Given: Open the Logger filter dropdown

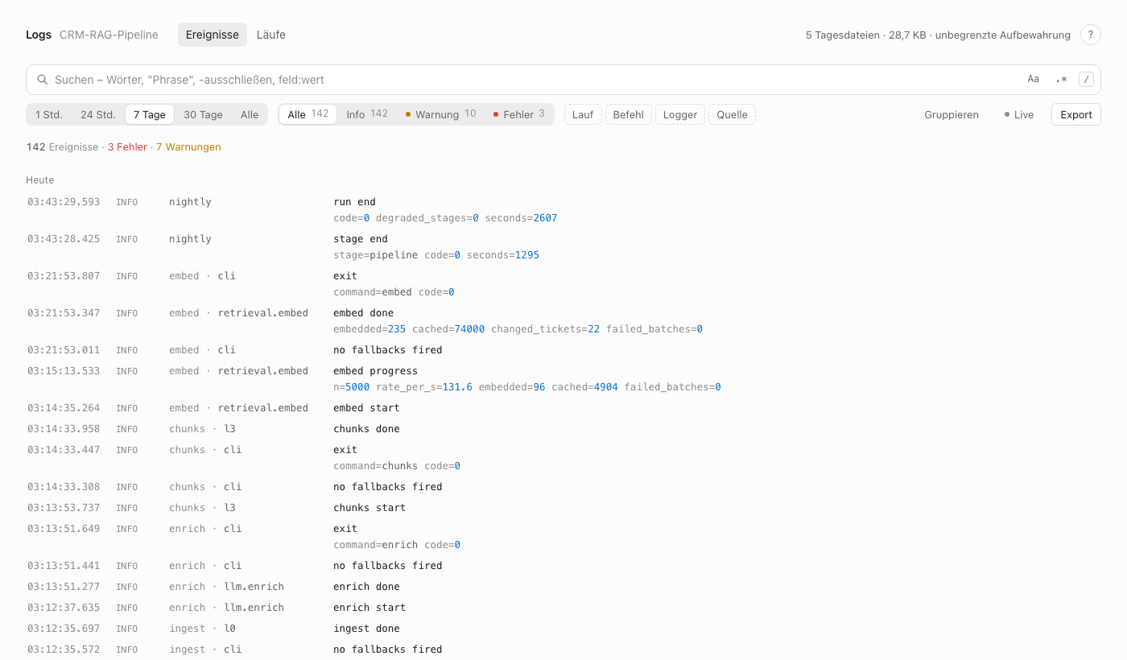Looking at the screenshot, I should click(x=680, y=114).
